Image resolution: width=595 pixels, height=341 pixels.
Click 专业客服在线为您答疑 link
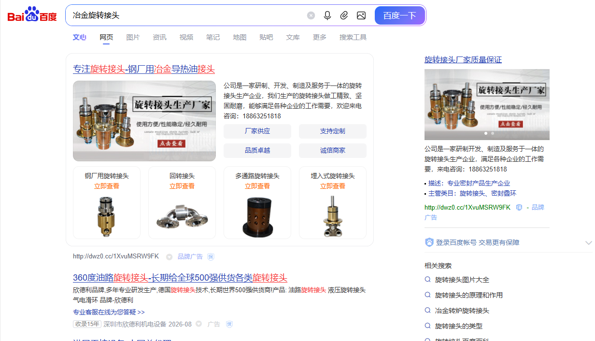pos(109,312)
